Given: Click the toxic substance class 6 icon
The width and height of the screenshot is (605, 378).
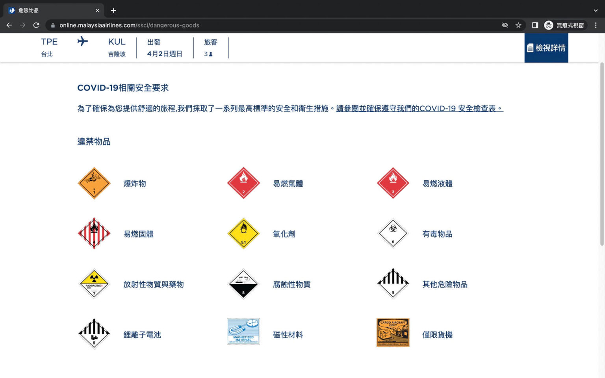Looking at the screenshot, I should point(393,233).
